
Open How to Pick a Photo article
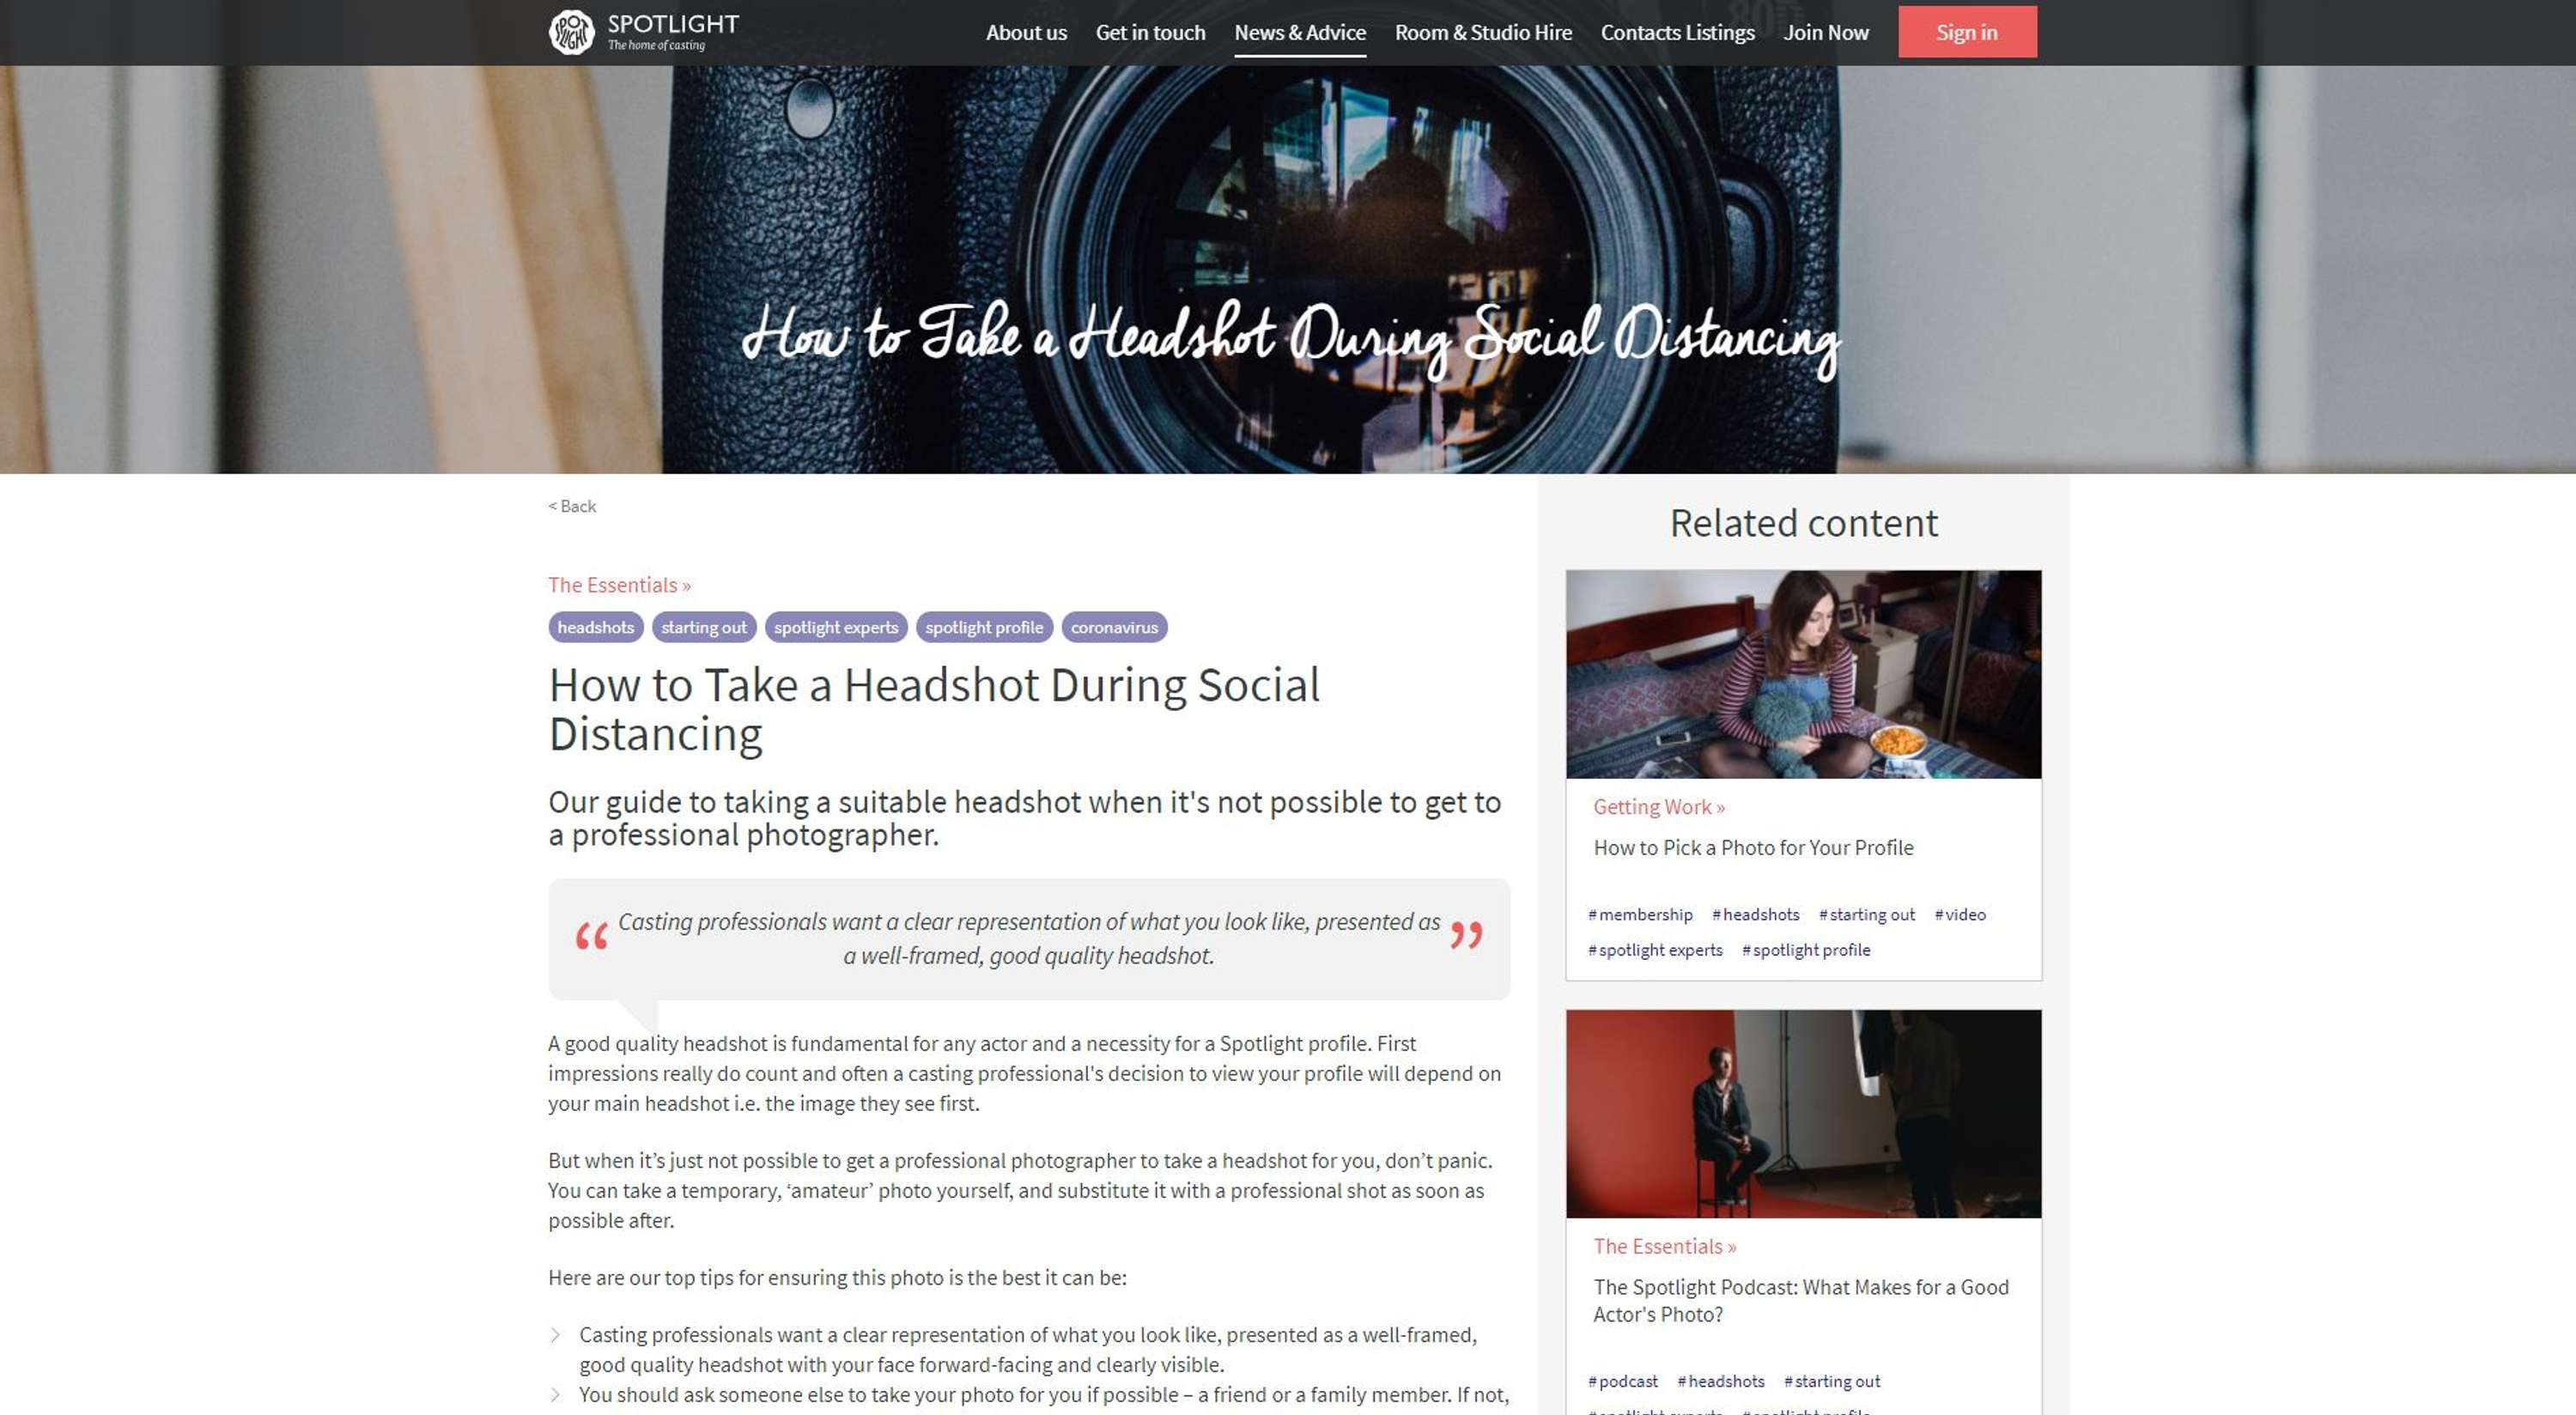[1753, 848]
